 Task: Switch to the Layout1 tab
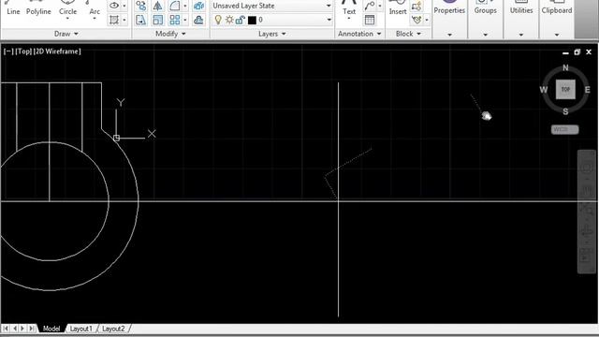[x=81, y=329]
